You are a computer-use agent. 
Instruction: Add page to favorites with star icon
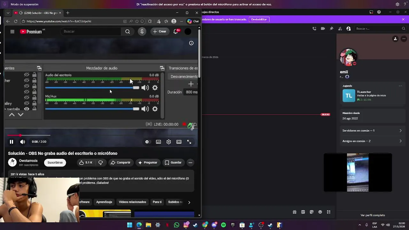pos(137,21)
